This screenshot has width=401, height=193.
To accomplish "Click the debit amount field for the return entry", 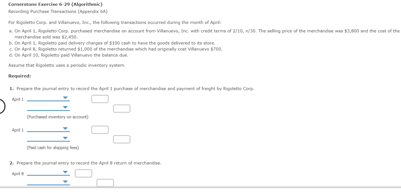I will (83, 173).
